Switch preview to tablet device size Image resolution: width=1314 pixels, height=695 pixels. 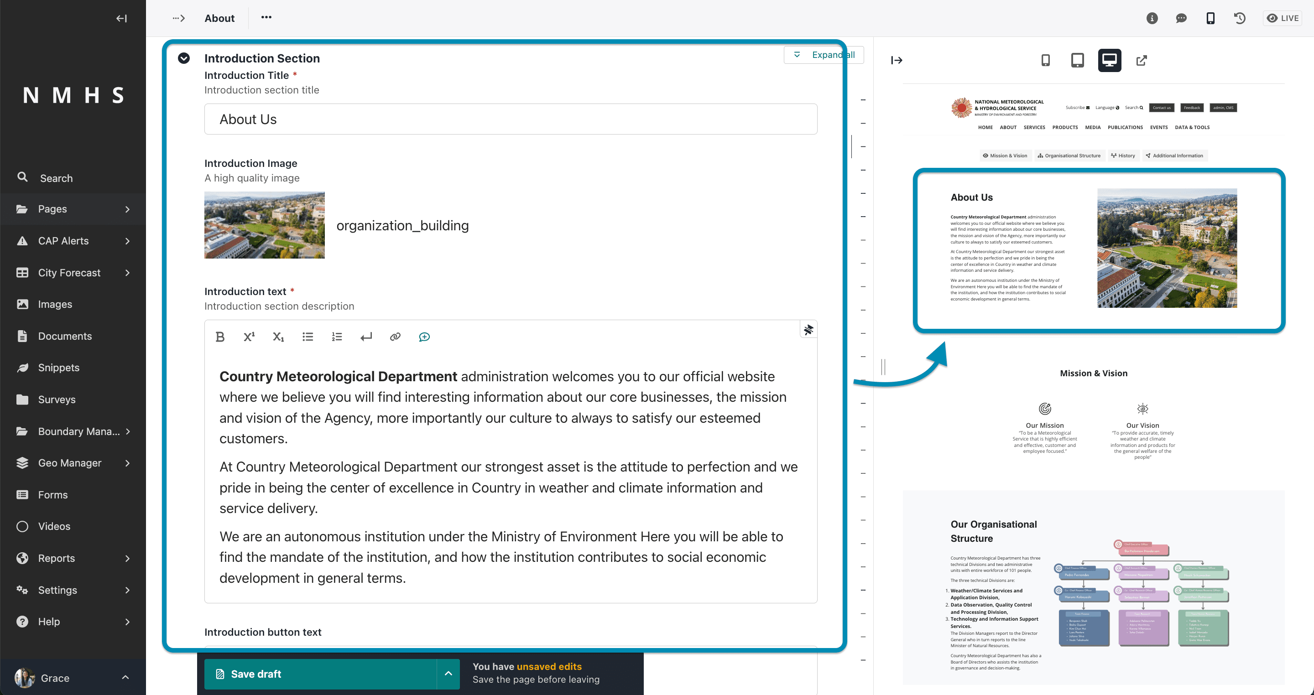pyautogui.click(x=1077, y=60)
